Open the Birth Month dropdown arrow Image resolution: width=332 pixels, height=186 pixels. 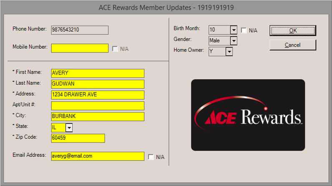click(x=234, y=30)
